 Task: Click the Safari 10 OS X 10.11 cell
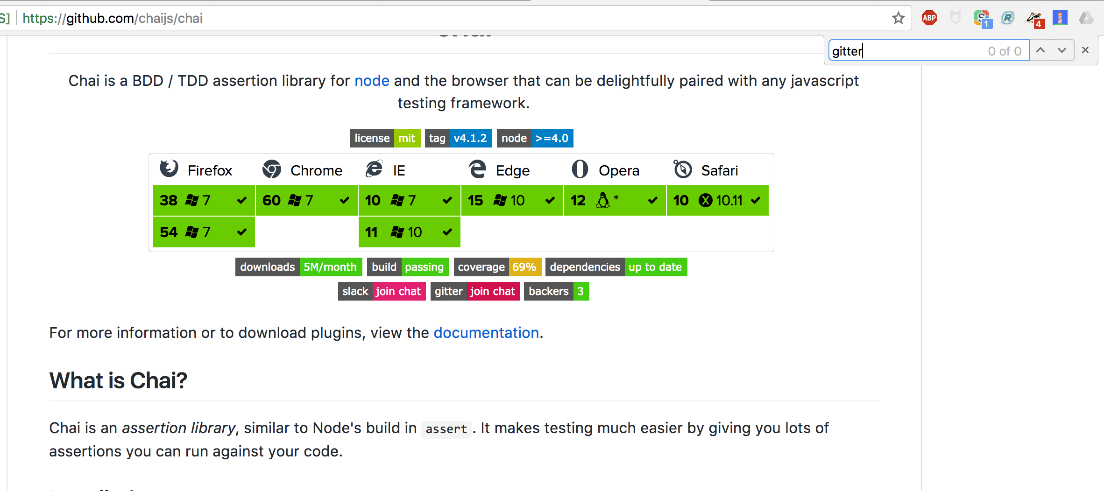click(x=718, y=200)
